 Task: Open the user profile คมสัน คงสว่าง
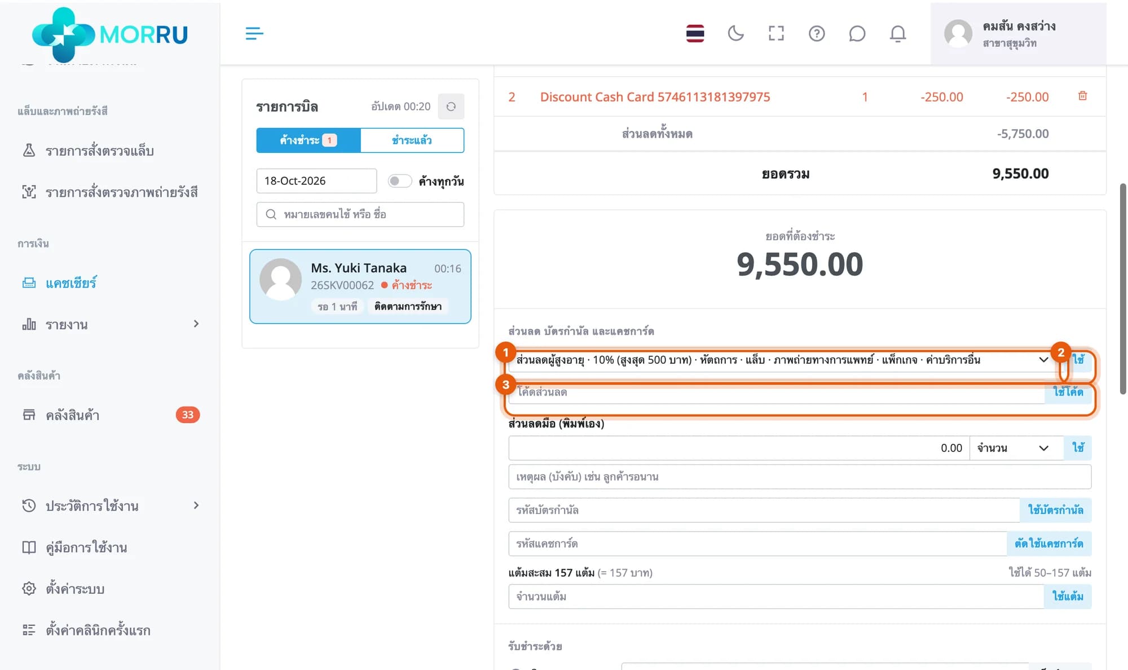1018,34
